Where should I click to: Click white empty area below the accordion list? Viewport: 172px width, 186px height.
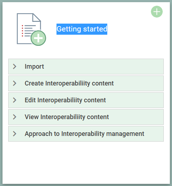coord(86,162)
